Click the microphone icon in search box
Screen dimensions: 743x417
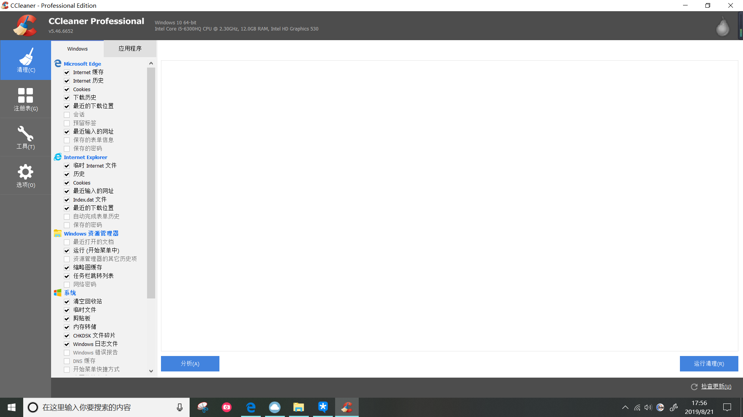pyautogui.click(x=180, y=407)
